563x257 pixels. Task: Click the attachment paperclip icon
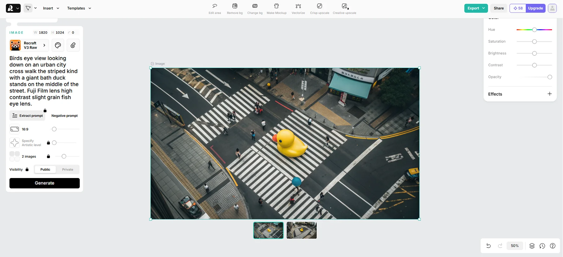73,45
